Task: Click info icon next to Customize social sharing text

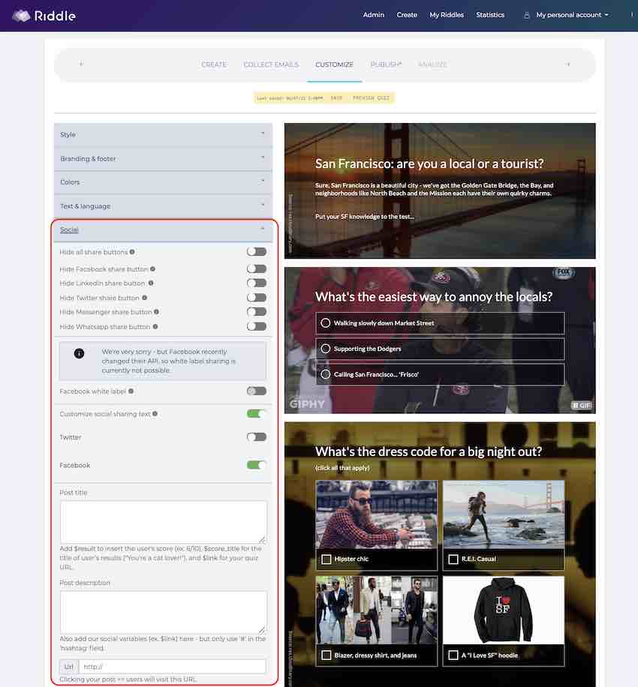Action: [155, 413]
